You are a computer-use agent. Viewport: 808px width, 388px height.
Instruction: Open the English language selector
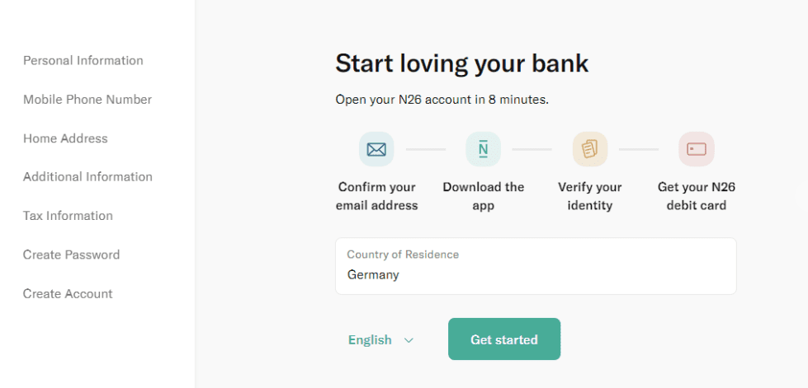(x=380, y=340)
